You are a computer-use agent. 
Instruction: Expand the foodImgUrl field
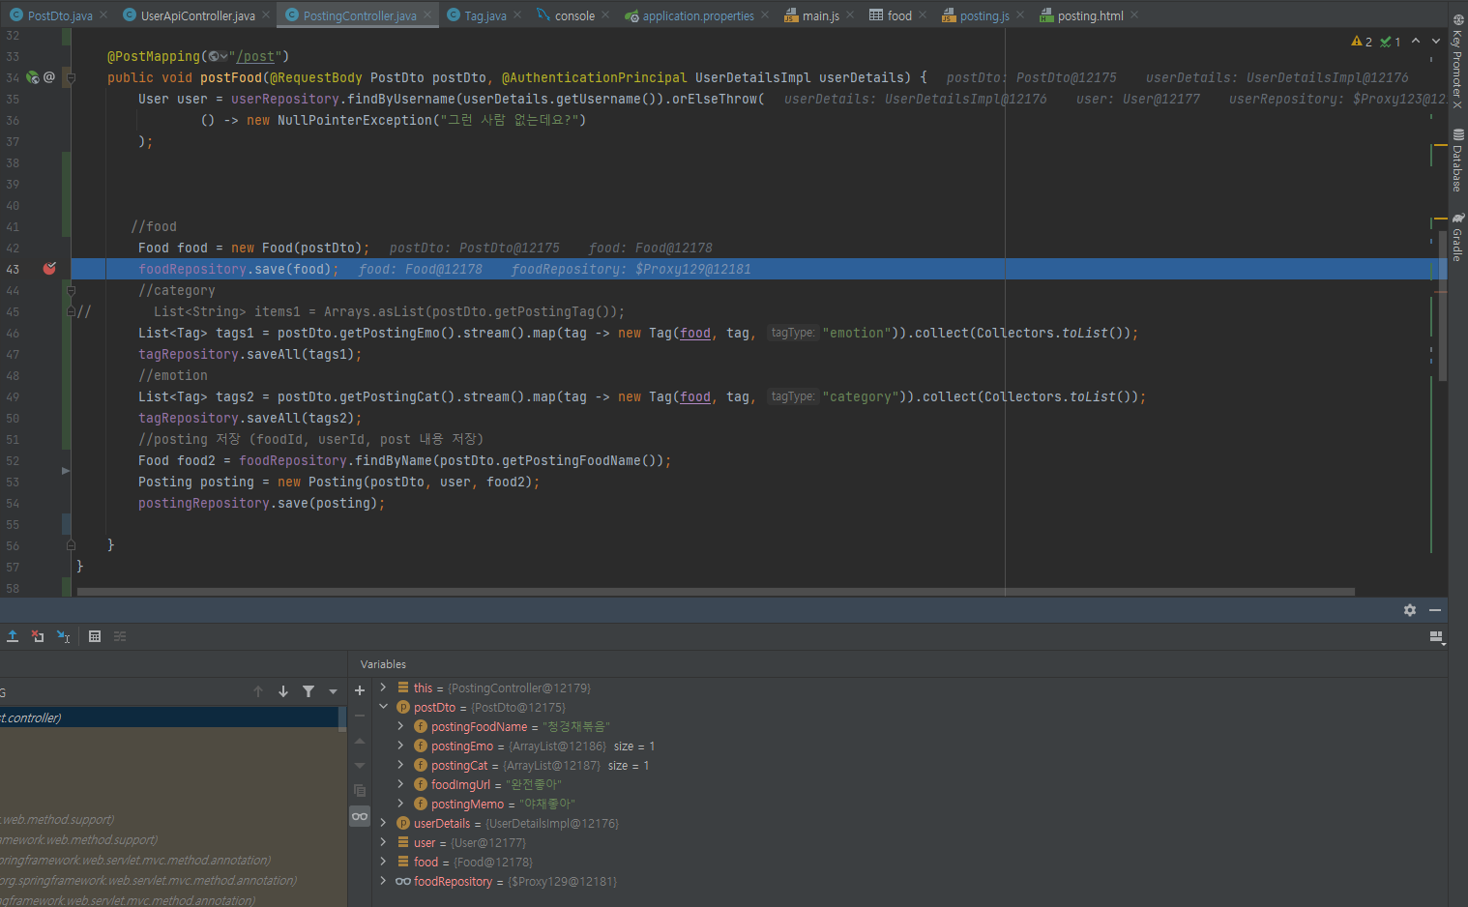(x=400, y=784)
